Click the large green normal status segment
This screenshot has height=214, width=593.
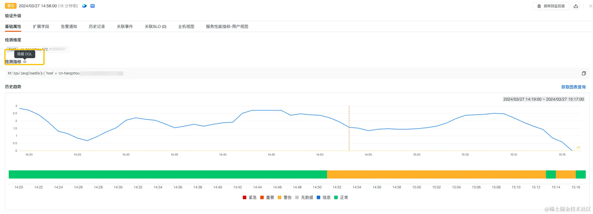tap(168, 174)
